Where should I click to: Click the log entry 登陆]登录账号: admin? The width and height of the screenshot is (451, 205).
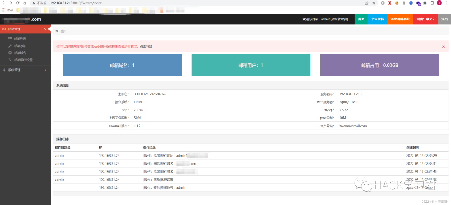(x=164, y=188)
